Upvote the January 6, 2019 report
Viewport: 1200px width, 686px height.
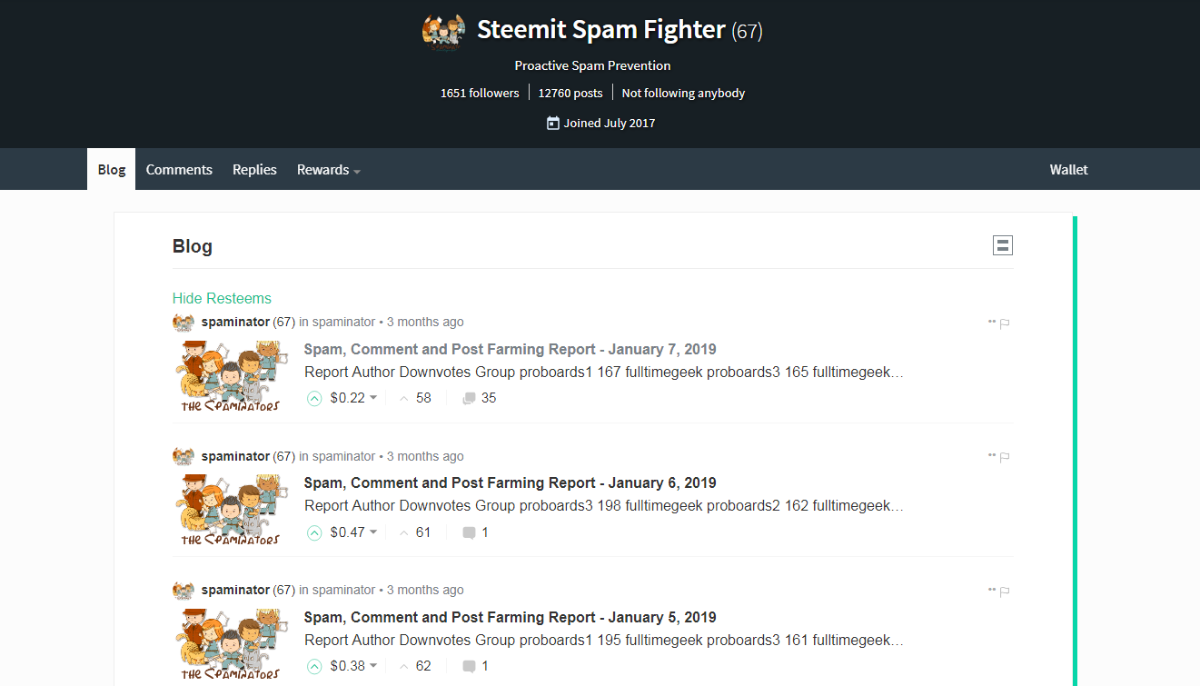pyautogui.click(x=314, y=532)
